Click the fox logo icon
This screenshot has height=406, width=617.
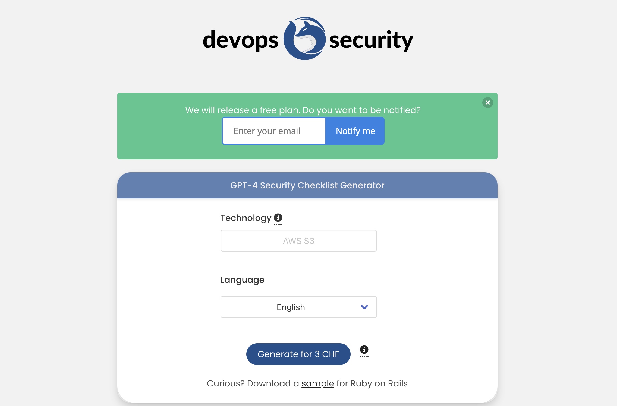click(304, 39)
